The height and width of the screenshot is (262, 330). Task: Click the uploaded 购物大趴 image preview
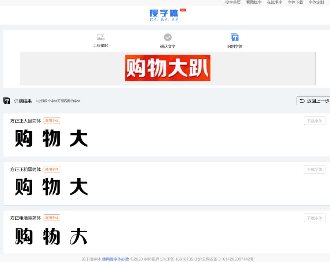click(168, 68)
